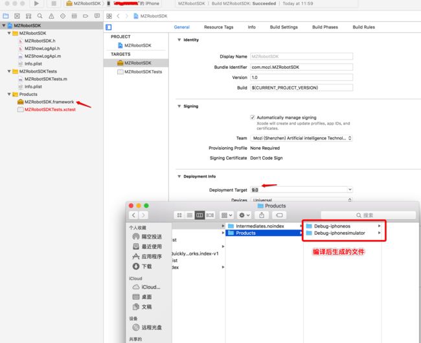Go back in the Finder Products window
Screen dimensions: 421x343
click(133, 215)
